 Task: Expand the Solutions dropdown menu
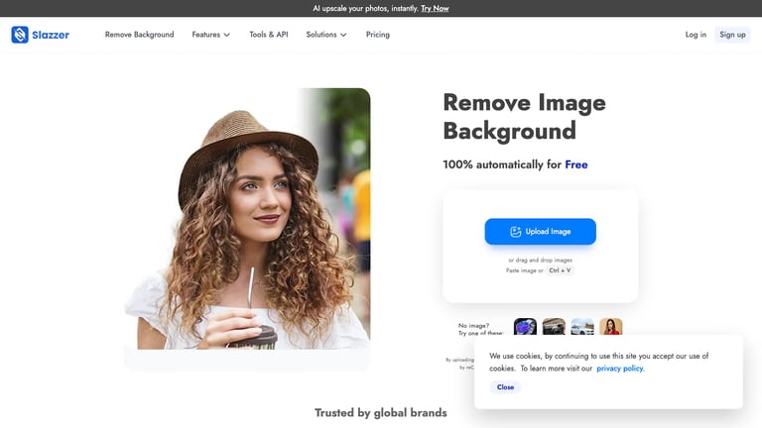pos(326,35)
